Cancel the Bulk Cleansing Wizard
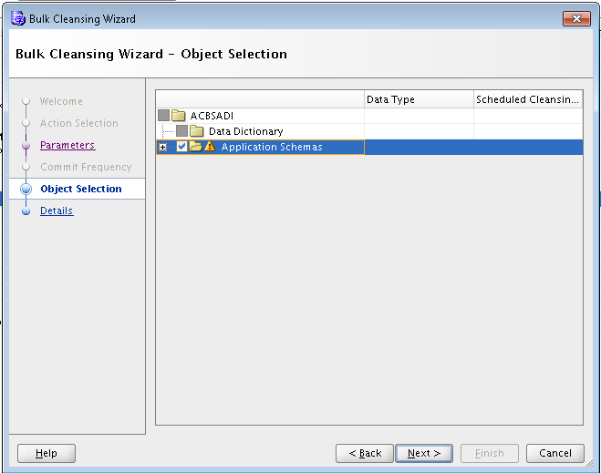This screenshot has height=473, width=601. tap(554, 453)
